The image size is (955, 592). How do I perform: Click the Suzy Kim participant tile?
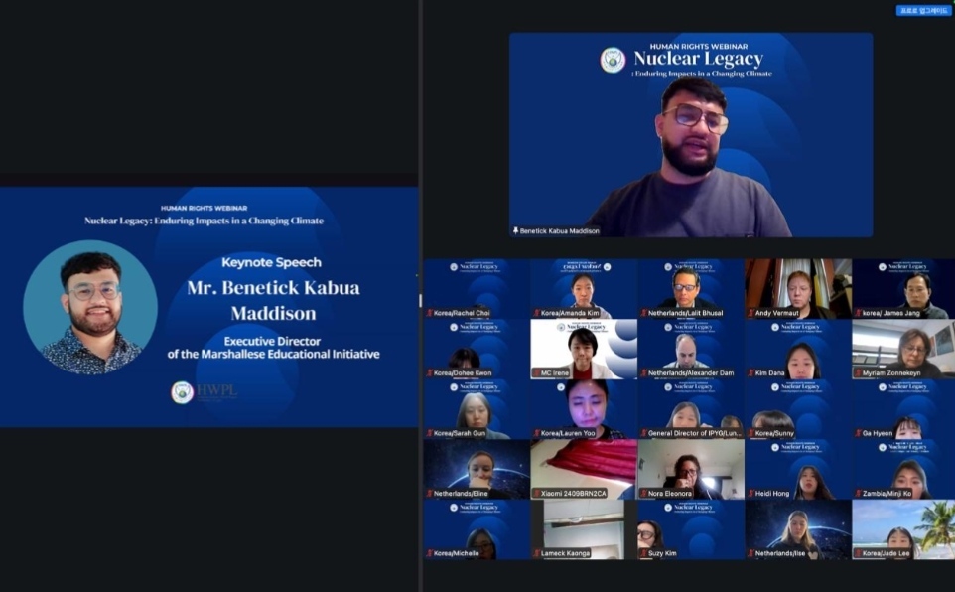pyautogui.click(x=691, y=528)
